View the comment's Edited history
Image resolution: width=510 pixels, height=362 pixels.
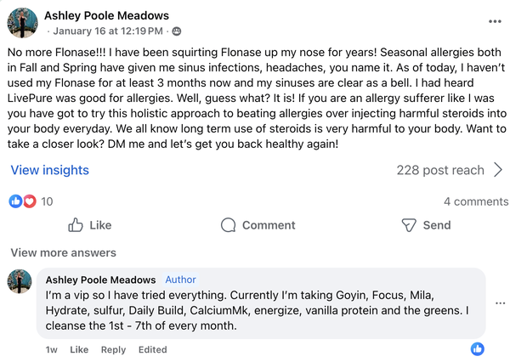[x=153, y=349]
